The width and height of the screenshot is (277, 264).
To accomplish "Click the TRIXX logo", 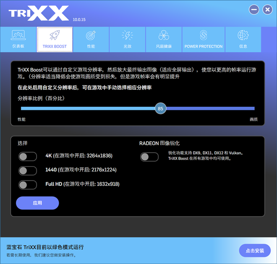I will click(x=38, y=13).
